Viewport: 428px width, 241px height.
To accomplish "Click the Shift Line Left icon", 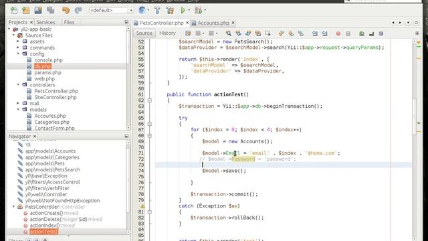I will point(315,33).
